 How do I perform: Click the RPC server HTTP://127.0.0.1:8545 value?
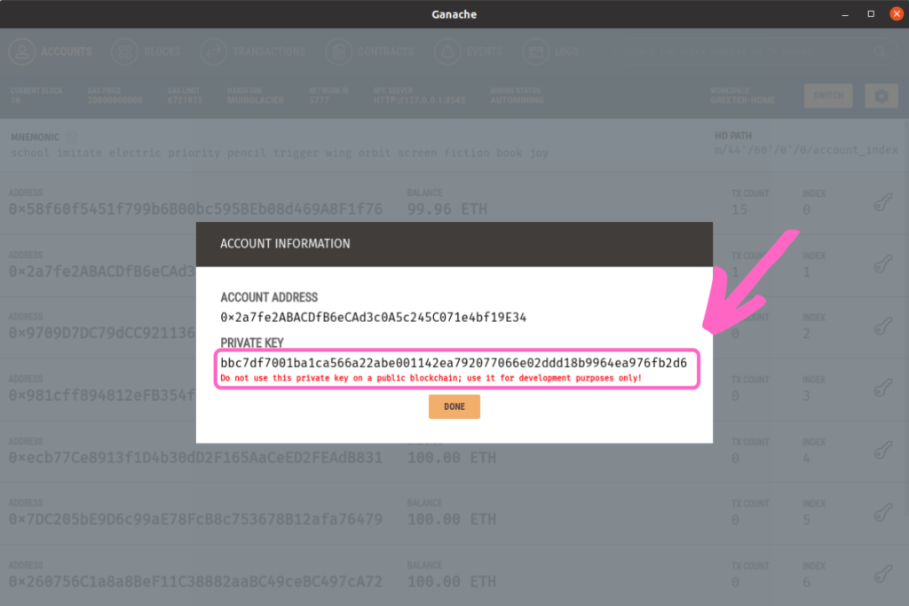(419, 100)
